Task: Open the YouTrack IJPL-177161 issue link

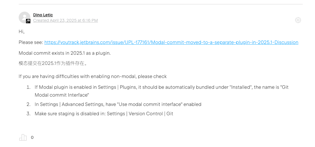Action: pyautogui.click(x=171, y=42)
